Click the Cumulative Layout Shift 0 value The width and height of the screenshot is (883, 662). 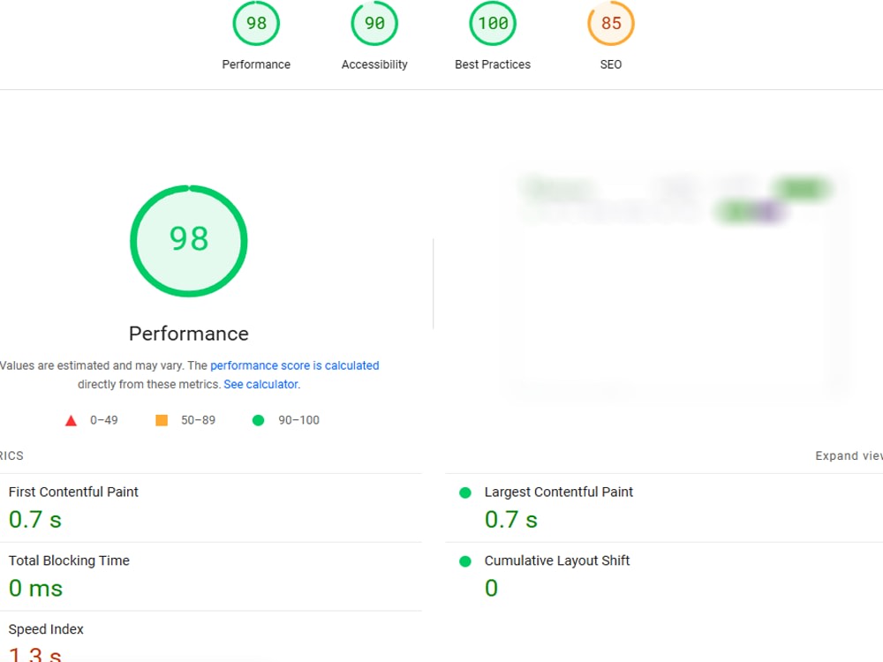[491, 588]
